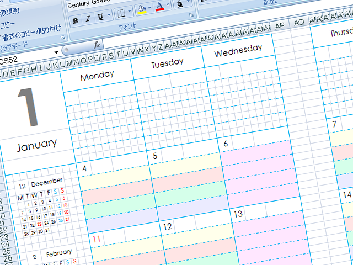
Task: Select row header 25
Action: (x=7, y=251)
